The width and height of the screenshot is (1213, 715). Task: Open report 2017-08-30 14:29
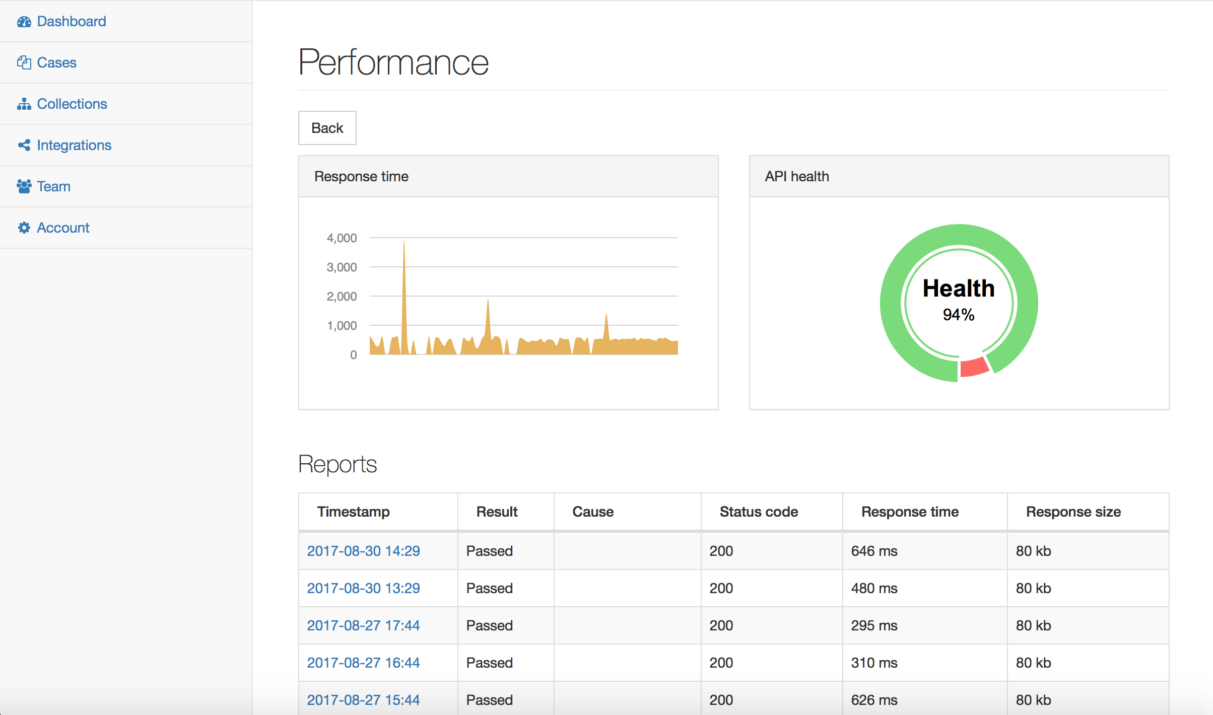pyautogui.click(x=363, y=551)
